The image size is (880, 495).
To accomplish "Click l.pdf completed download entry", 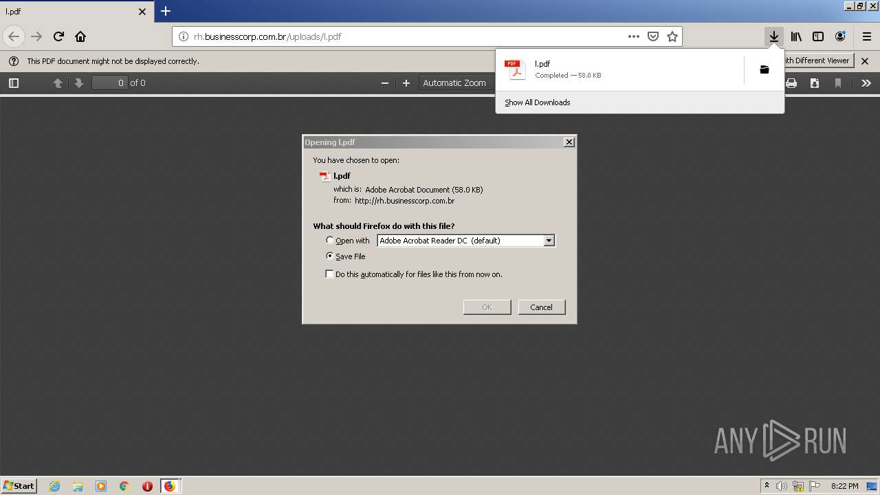I will (x=619, y=69).
